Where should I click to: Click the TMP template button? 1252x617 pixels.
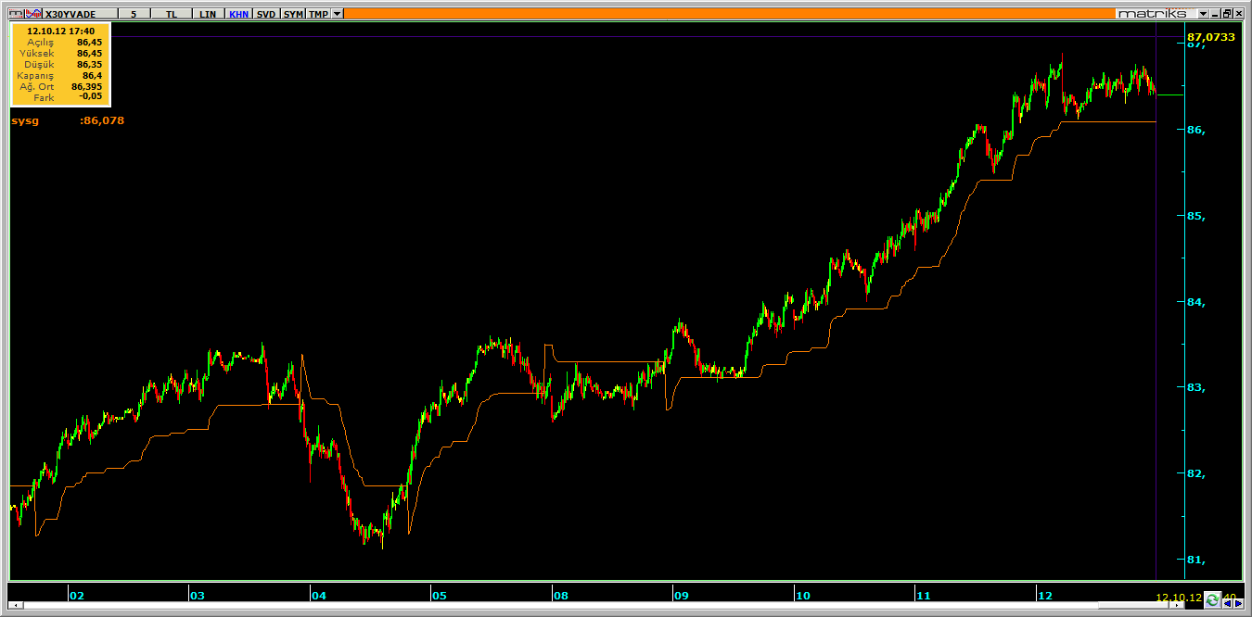[x=318, y=14]
